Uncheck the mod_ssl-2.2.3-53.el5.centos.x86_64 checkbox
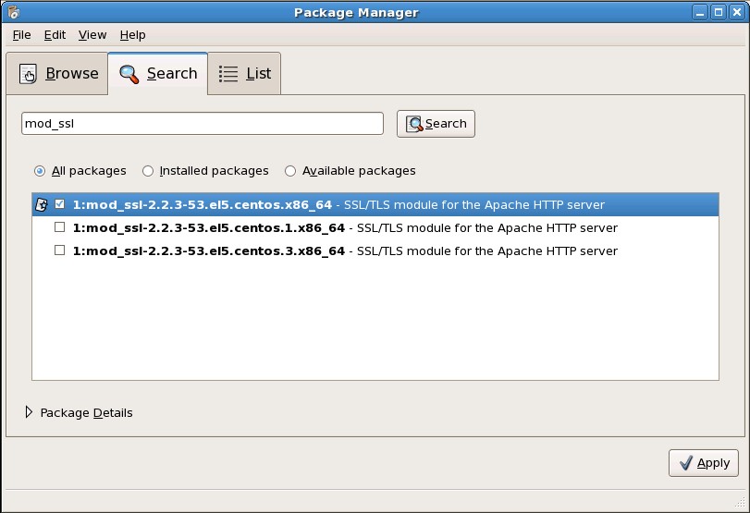 [60, 204]
